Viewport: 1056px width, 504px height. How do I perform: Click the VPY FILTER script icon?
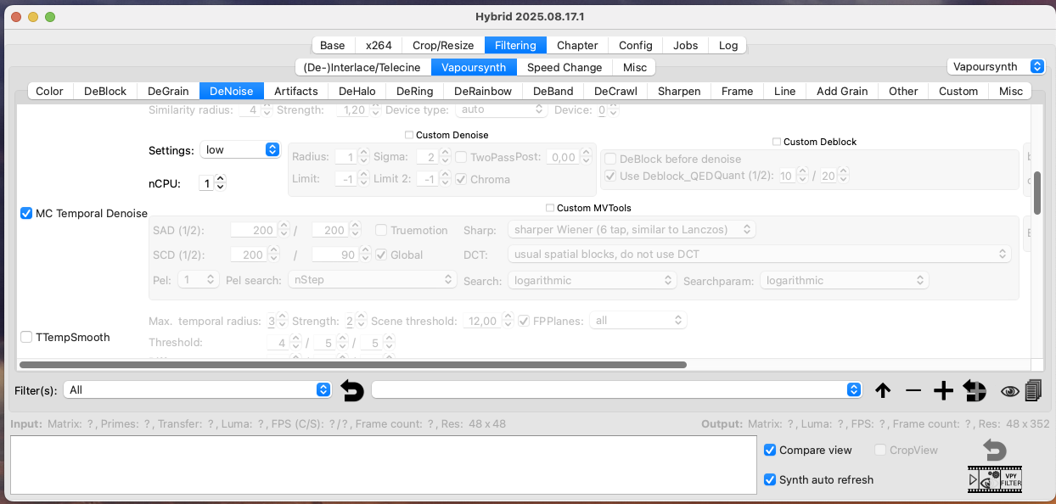coord(1011,480)
